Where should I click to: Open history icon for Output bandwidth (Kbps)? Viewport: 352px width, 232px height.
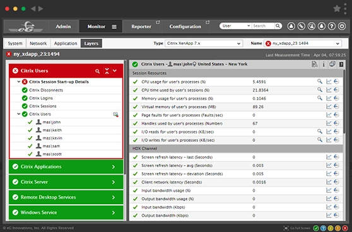tap(336, 215)
